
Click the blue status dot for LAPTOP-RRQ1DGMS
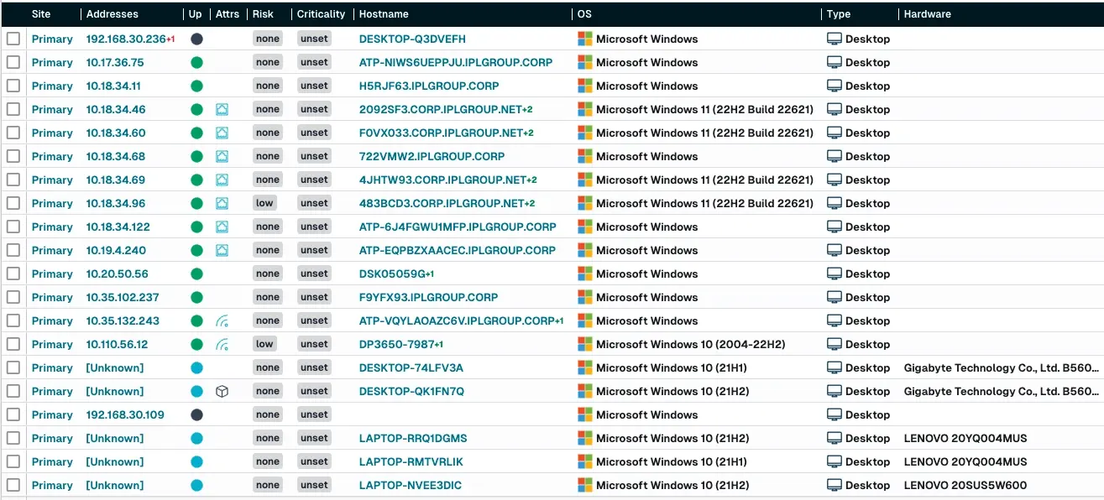(196, 438)
